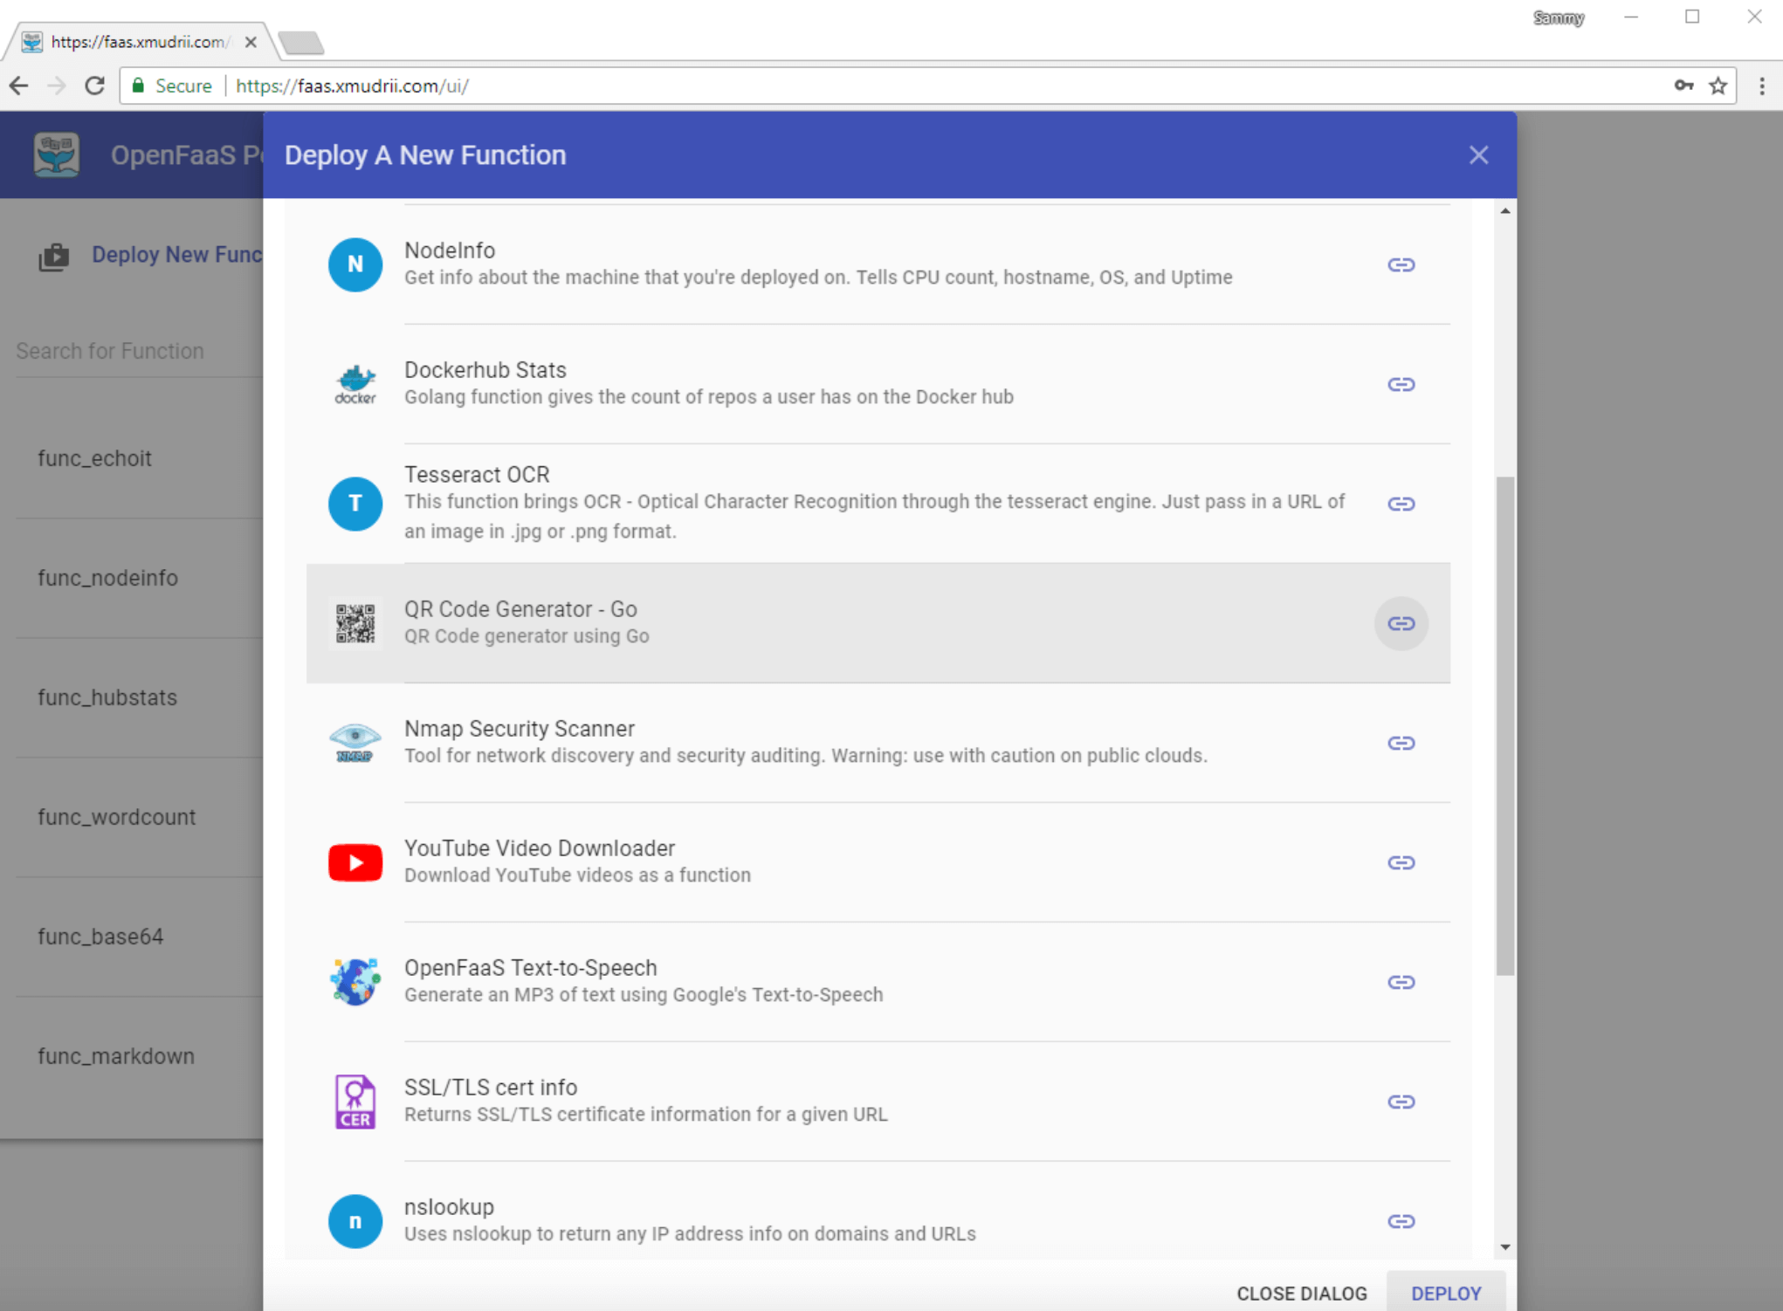View site security info via the padlock
The height and width of the screenshot is (1311, 1783).
point(138,86)
